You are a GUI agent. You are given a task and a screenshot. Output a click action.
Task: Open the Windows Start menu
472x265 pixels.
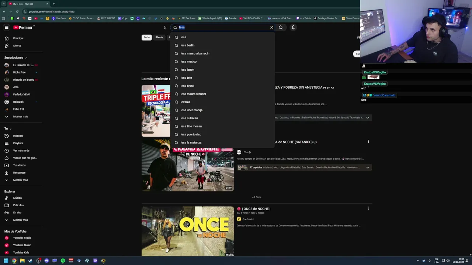point(6,261)
